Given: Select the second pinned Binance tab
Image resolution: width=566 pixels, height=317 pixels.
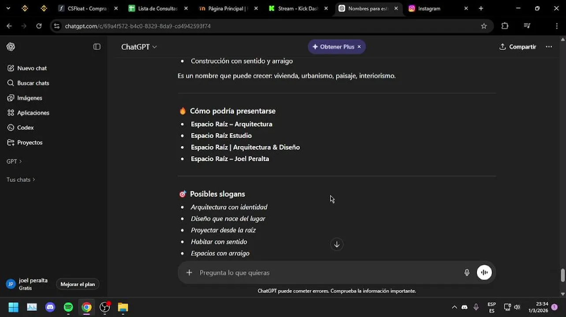Looking at the screenshot, I should (x=44, y=8).
